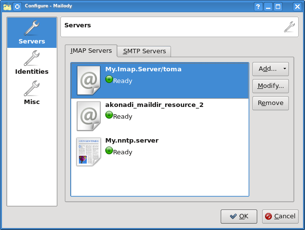Switch to the SMTP Servers tab

144,51
